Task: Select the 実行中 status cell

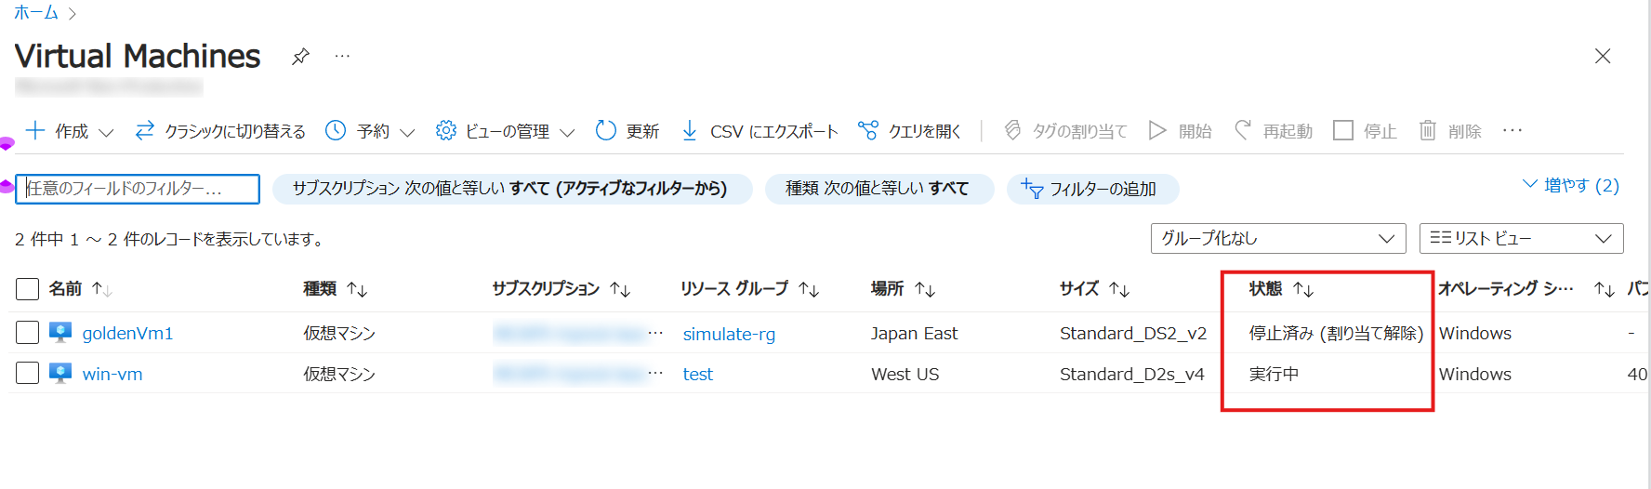Action: tap(1274, 374)
